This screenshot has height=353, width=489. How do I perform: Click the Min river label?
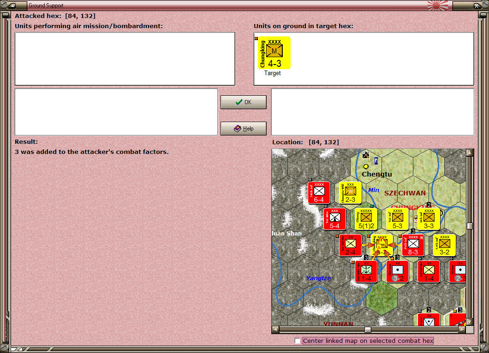coord(374,190)
